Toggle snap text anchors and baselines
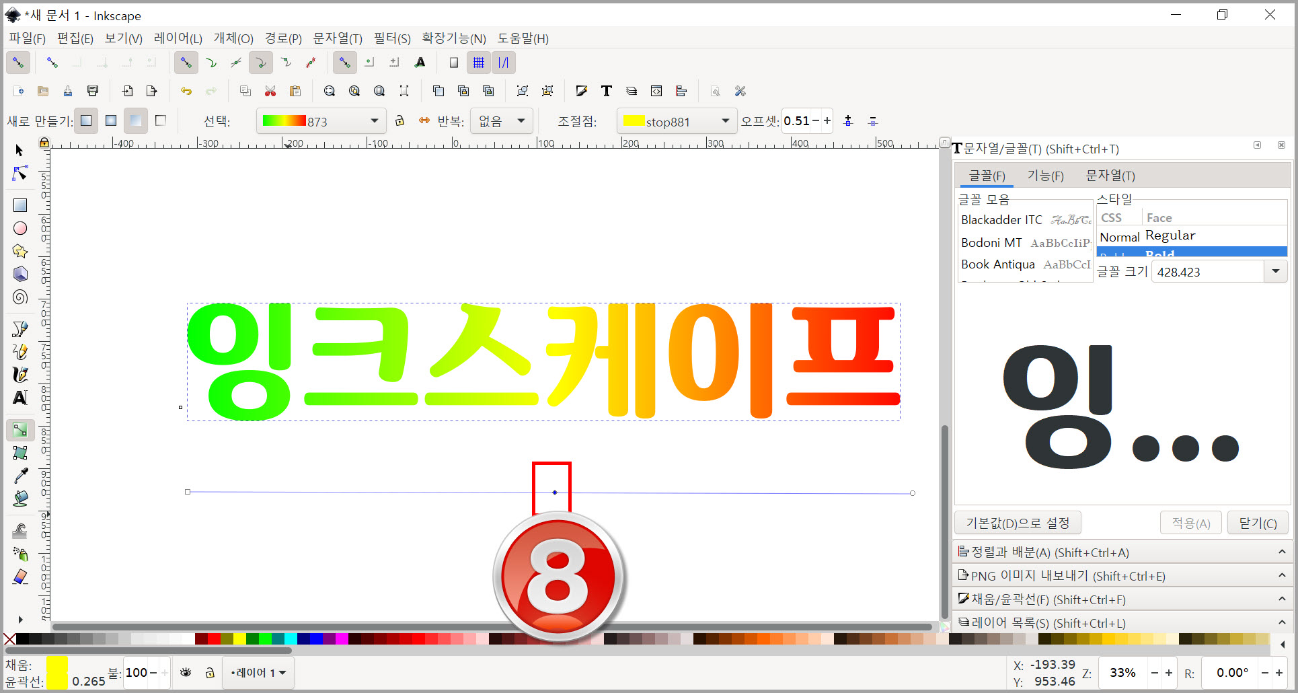The width and height of the screenshot is (1298, 693). [x=420, y=63]
